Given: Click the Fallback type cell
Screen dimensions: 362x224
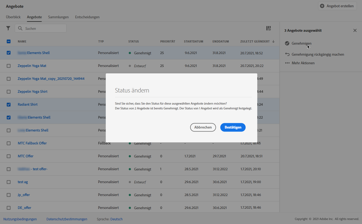Looking at the screenshot, I should tap(104, 143).
